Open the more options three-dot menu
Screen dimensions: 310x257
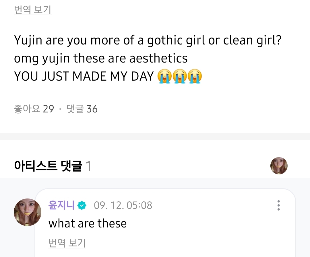tap(278, 205)
